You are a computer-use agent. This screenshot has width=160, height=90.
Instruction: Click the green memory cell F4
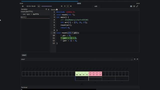tap(87, 74)
